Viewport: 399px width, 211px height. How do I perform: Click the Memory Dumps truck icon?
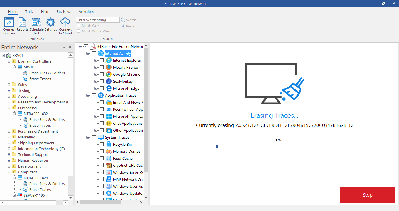pyautogui.click(x=109, y=151)
